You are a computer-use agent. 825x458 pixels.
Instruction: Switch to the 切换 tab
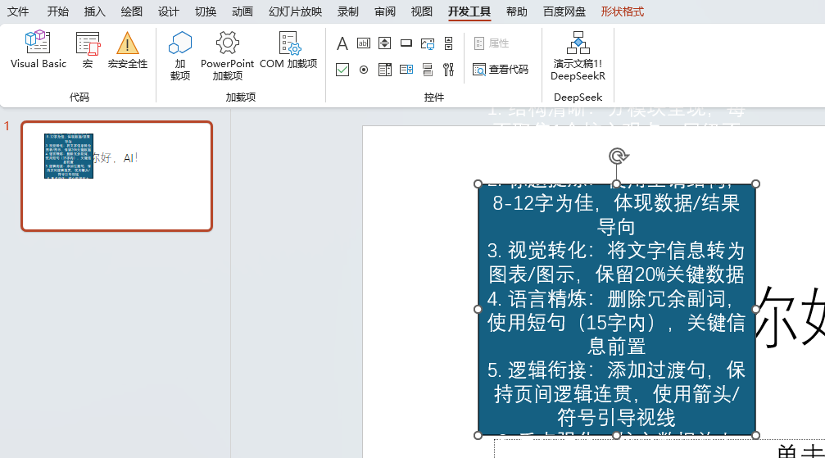point(206,11)
